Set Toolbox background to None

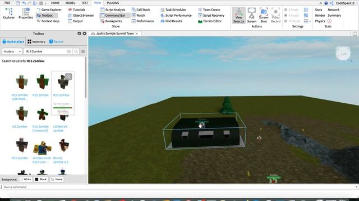(57, 179)
